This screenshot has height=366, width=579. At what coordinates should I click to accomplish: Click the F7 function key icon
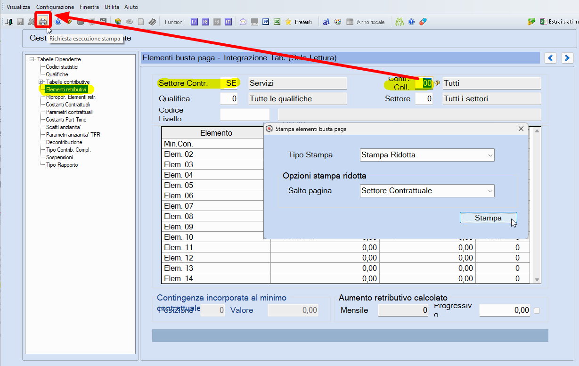pos(194,22)
